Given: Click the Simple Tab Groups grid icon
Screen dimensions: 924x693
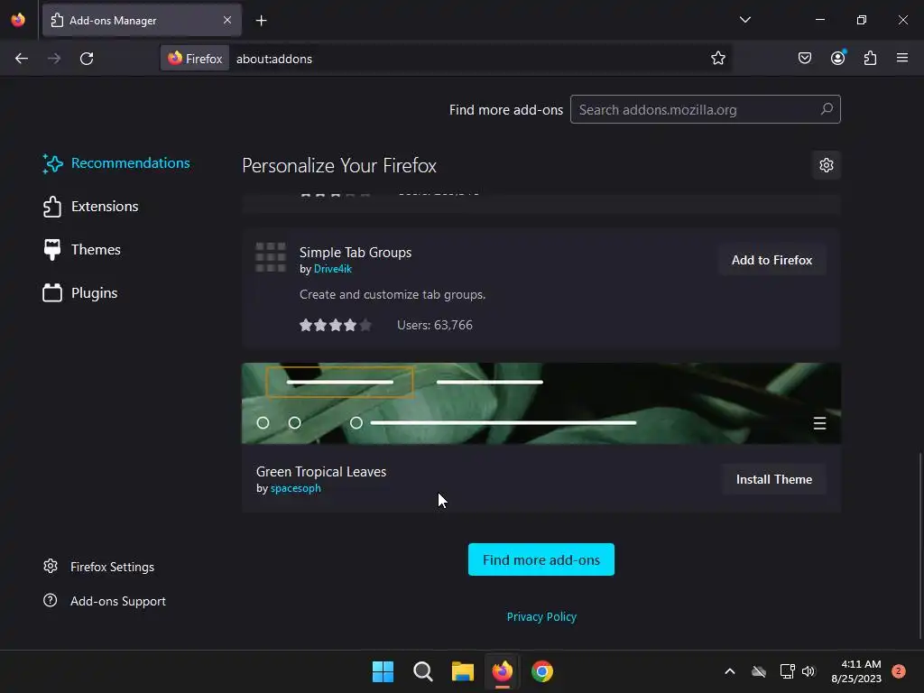Looking at the screenshot, I should coord(271,257).
